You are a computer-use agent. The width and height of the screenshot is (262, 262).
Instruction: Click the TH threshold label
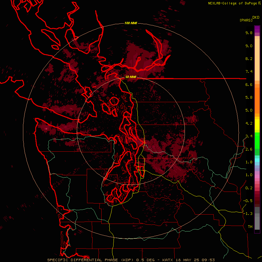250,227
